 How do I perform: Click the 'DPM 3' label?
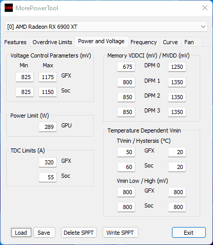pyautogui.click(x=152, y=110)
